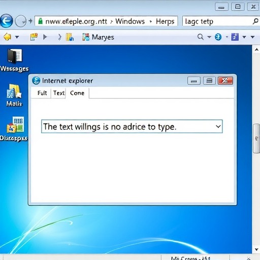The height and width of the screenshot is (260, 260).
Task: Close the Internet explorer dialog
Action: [x=225, y=81]
